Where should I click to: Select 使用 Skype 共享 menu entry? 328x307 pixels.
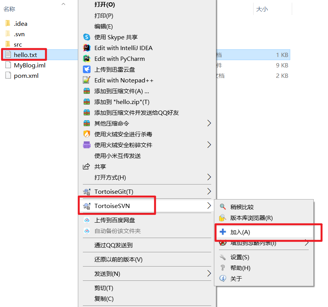pyautogui.click(x=147, y=37)
